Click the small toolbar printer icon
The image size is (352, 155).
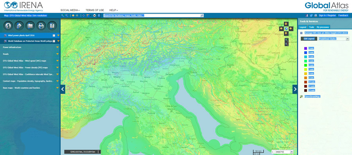click(95, 16)
